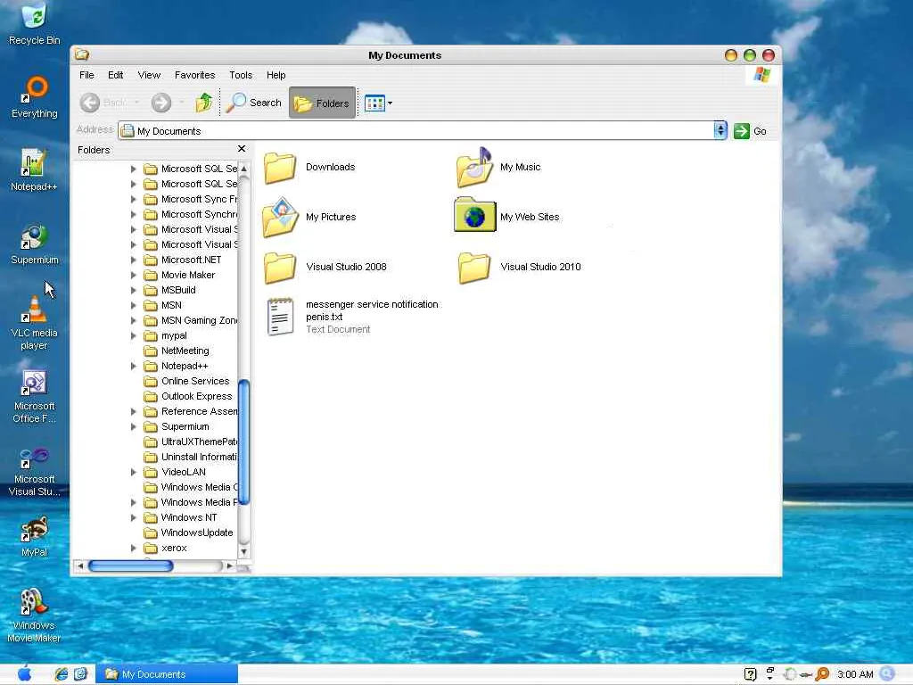Expand the Address bar dropdown
This screenshot has height=685, width=913.
pos(720,130)
